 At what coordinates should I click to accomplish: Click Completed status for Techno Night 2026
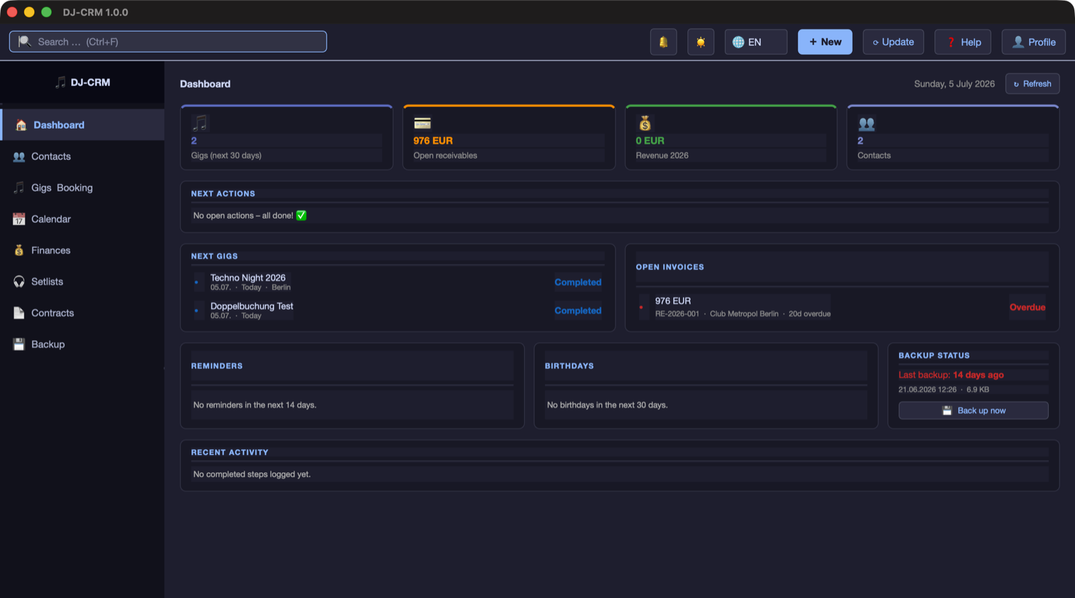(x=578, y=282)
